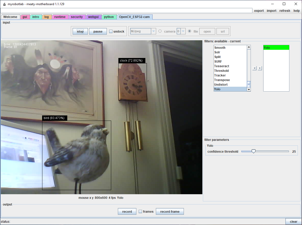Image resolution: width=302 pixels, height=225 pixels.
Task: Switch to the gui tab
Action: click(25, 17)
